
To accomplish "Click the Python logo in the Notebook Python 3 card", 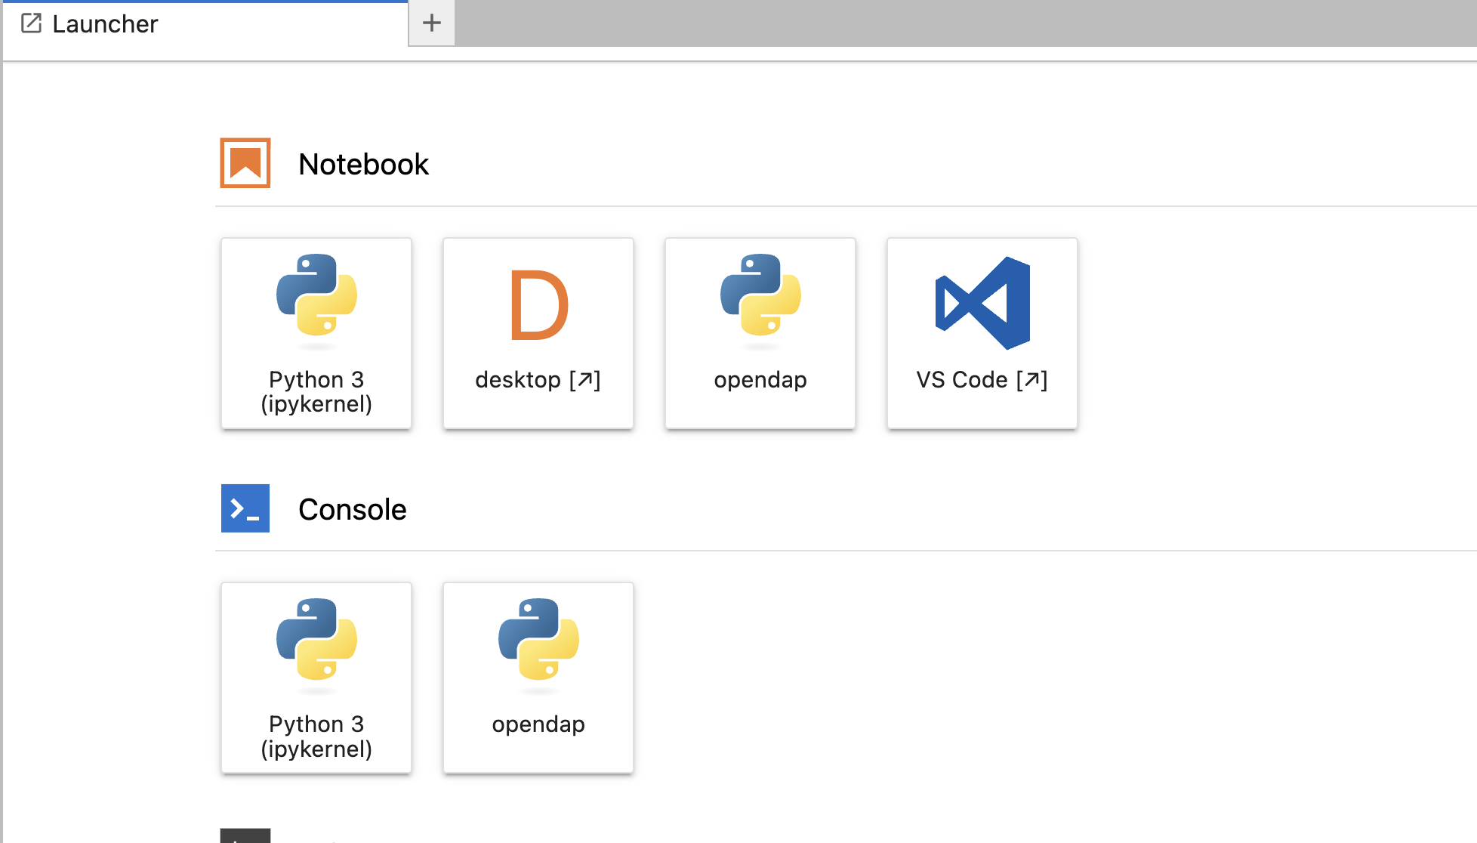I will click(x=316, y=295).
